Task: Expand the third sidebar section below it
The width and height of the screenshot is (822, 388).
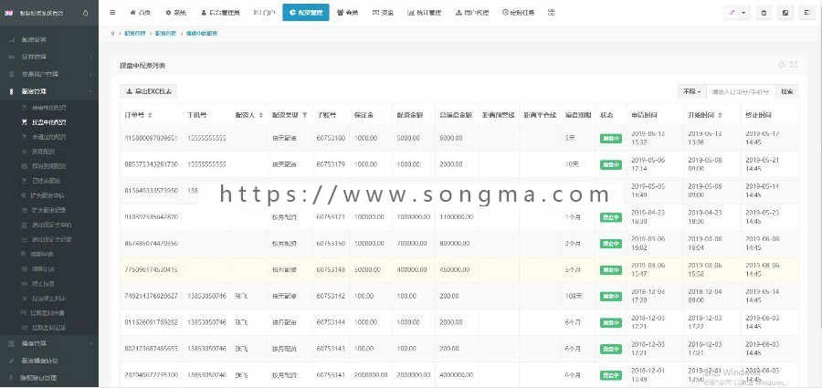Action: [x=49, y=74]
